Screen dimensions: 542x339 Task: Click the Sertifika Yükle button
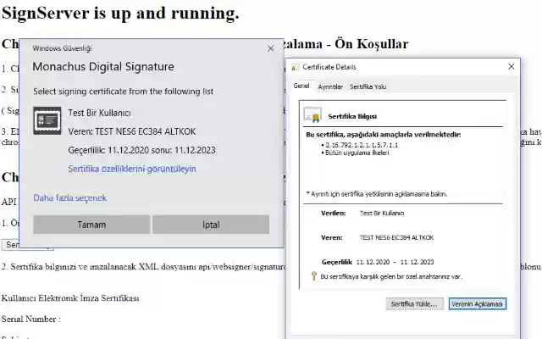click(x=414, y=304)
